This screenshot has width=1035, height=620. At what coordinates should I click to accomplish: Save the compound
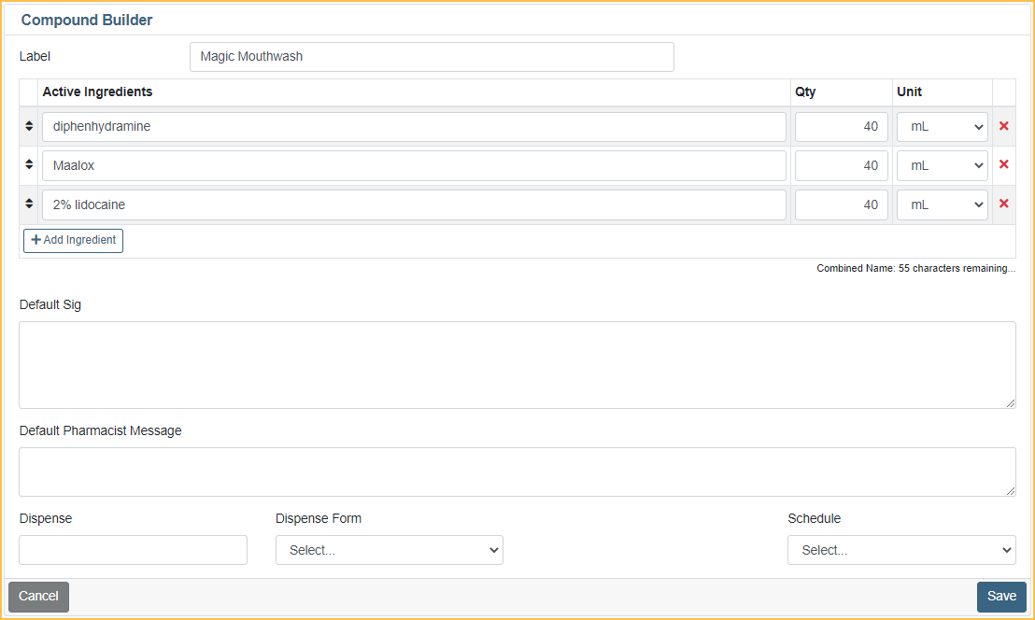1001,597
